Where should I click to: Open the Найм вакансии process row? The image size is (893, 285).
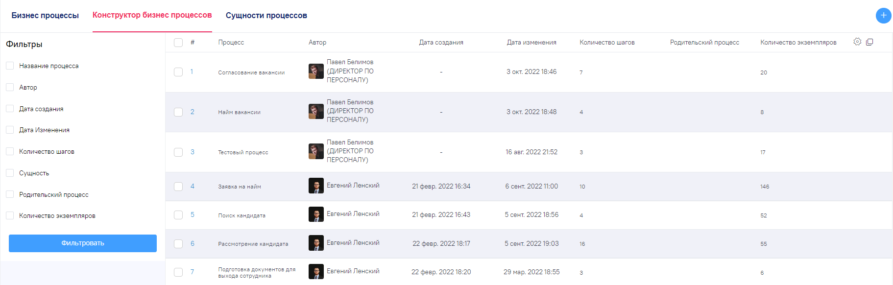[x=239, y=112]
